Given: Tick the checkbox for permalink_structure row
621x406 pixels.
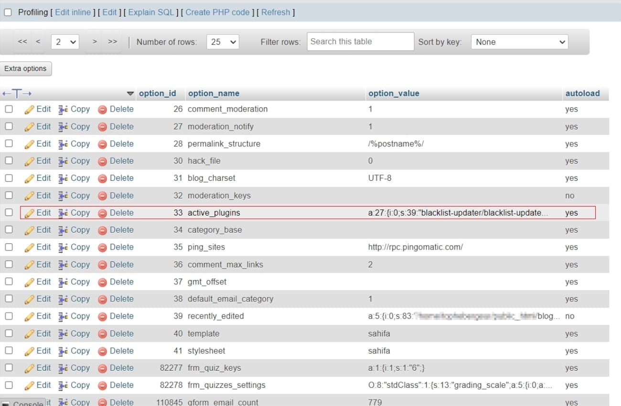Looking at the screenshot, I should (9, 144).
